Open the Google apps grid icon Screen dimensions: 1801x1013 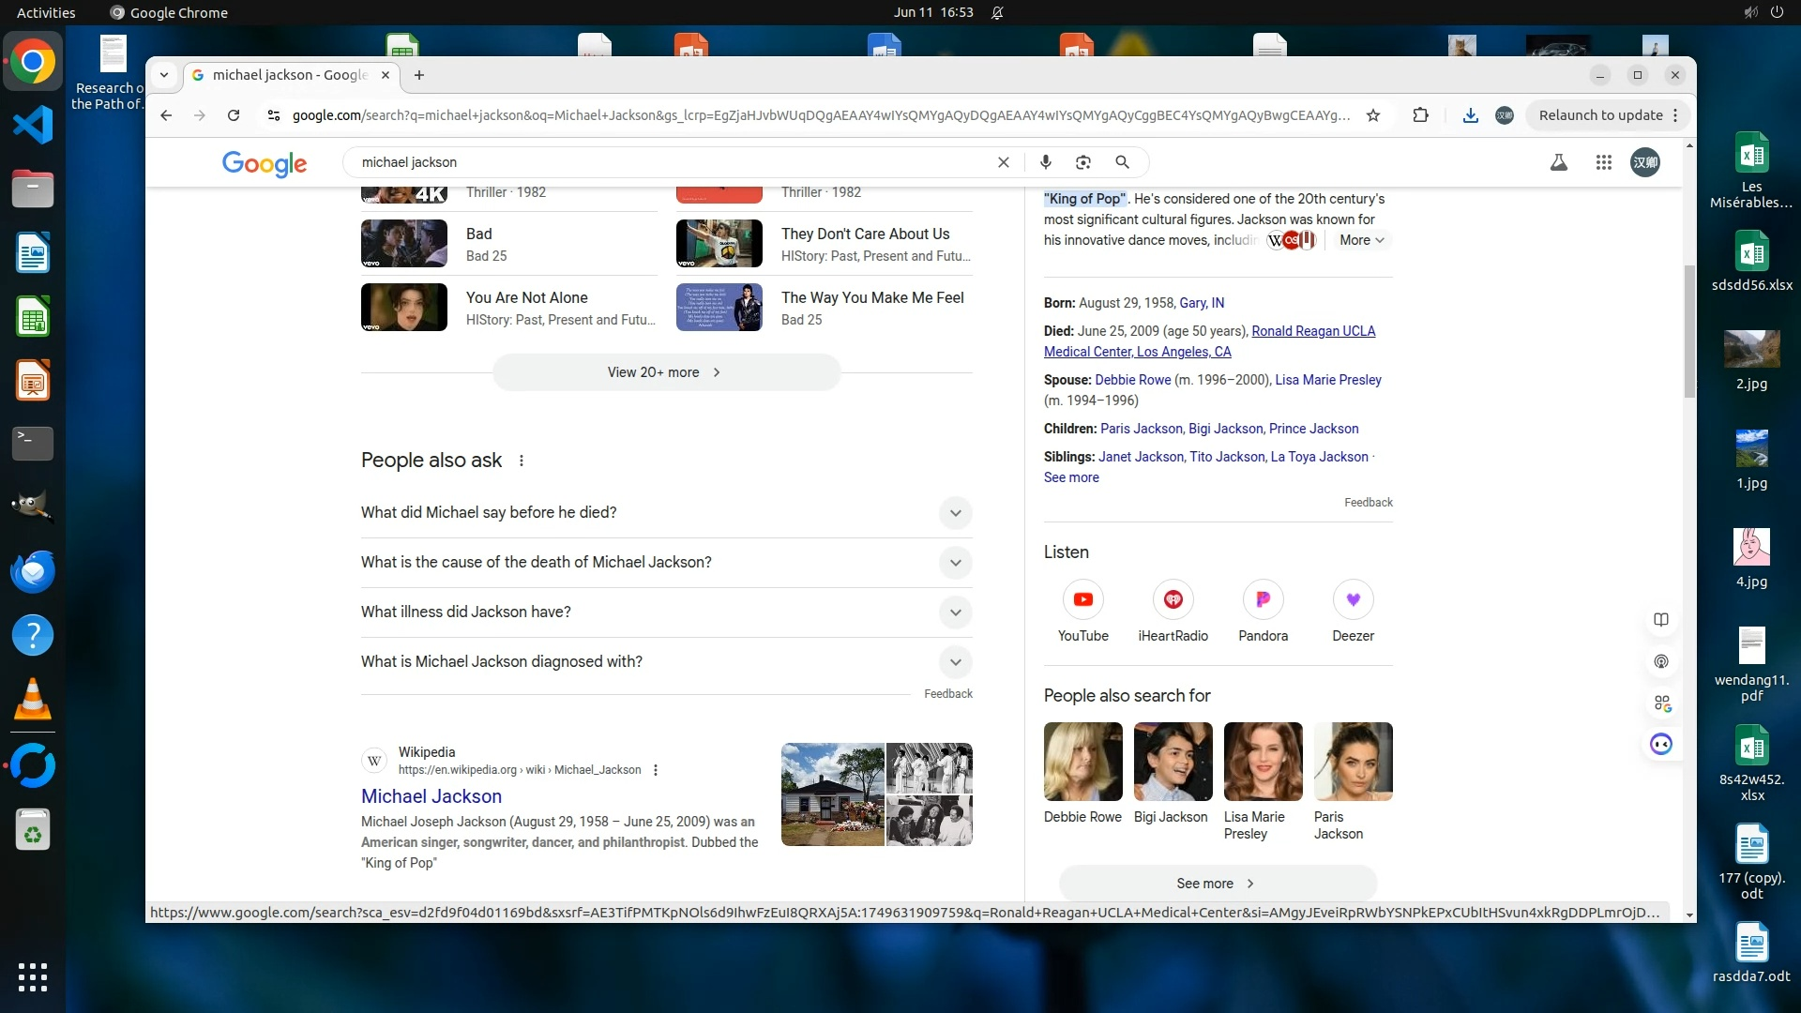click(1603, 162)
